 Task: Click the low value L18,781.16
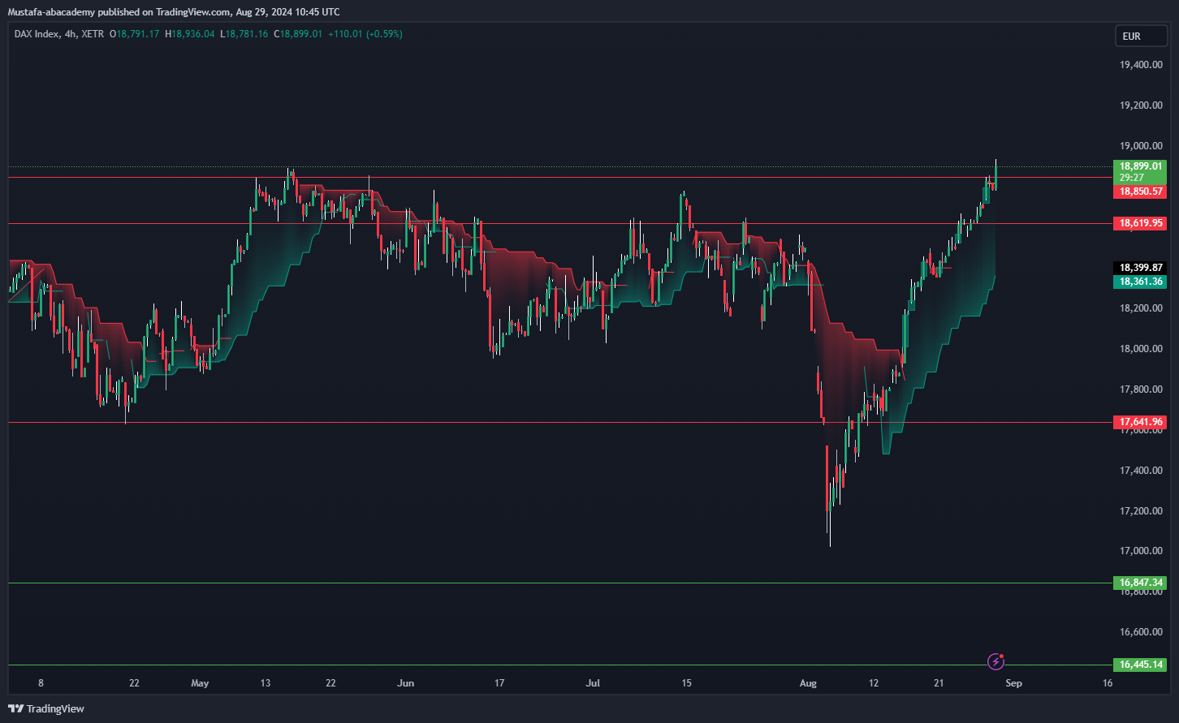click(x=244, y=34)
